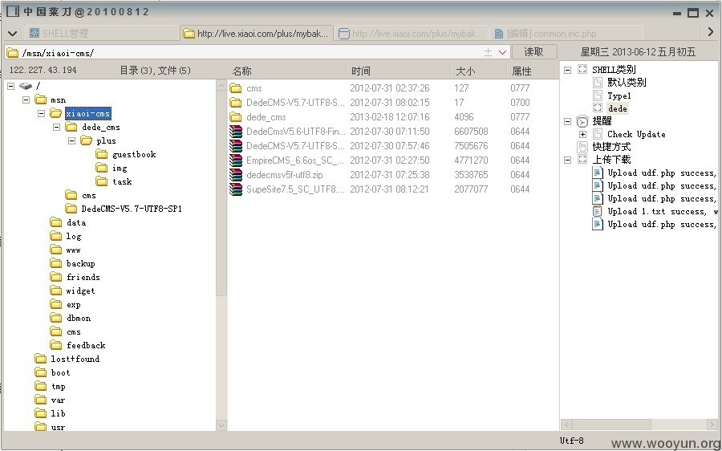Viewport: 722px width, 451px height.
Task: Collapse the root / tree node
Action: 11,86
